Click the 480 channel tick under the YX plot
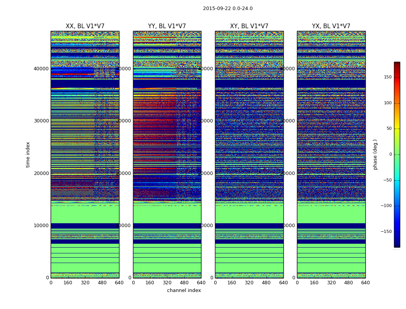The height and width of the screenshot is (309, 406). pos(348,283)
